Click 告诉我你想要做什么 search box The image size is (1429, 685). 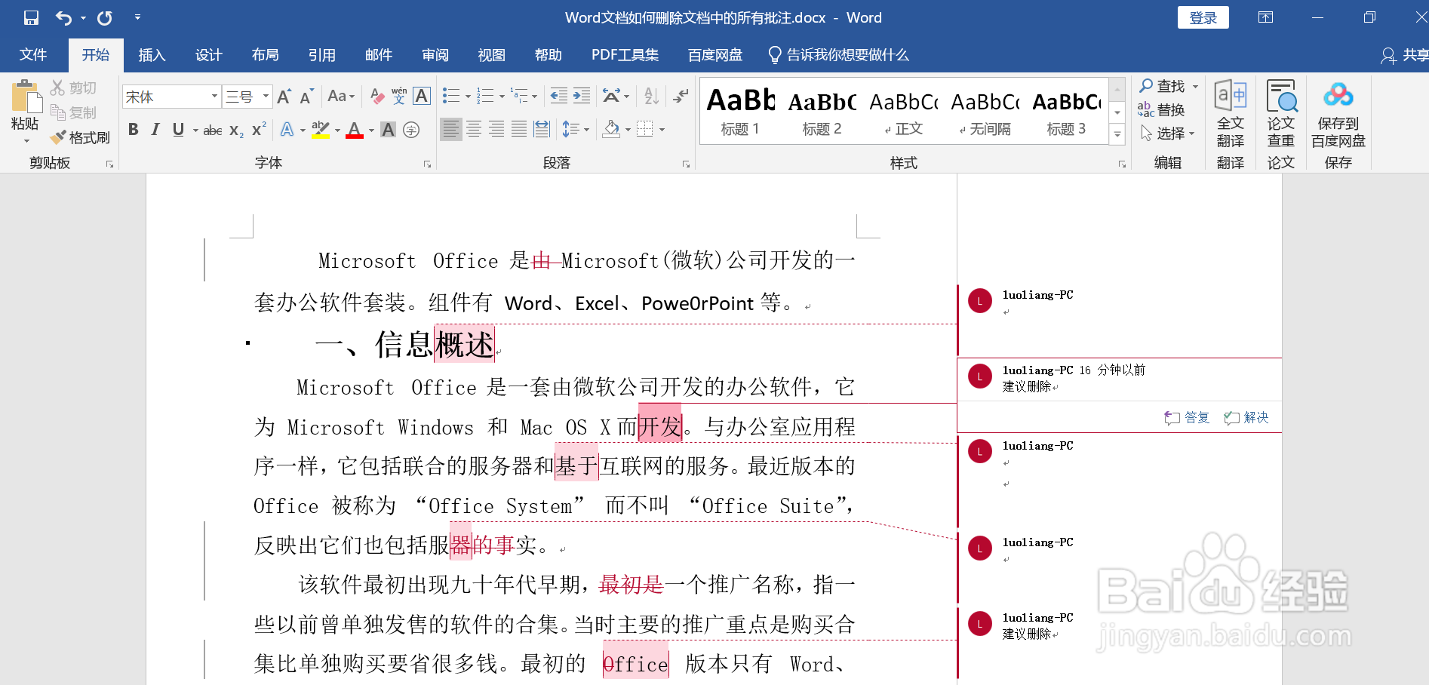838,55
